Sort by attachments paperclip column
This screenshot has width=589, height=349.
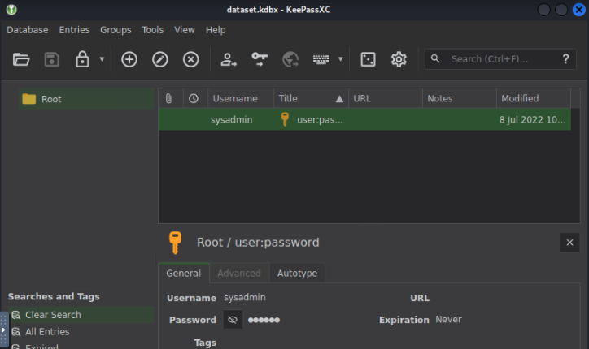[x=171, y=98]
